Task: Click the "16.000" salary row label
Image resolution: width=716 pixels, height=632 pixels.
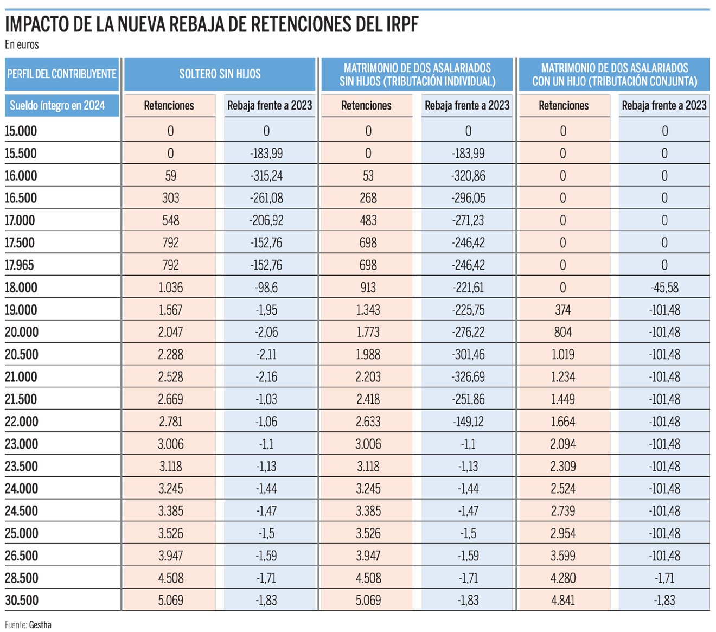Action: [21, 176]
